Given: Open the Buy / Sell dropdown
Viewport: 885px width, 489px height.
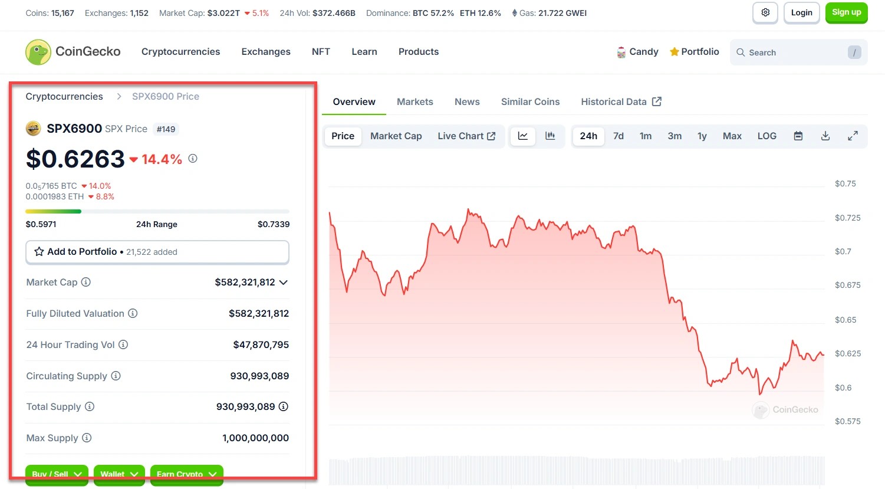Looking at the screenshot, I should [x=57, y=474].
